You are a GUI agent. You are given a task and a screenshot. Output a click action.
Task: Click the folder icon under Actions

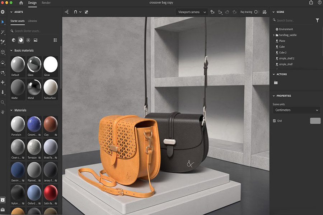[x=276, y=82]
